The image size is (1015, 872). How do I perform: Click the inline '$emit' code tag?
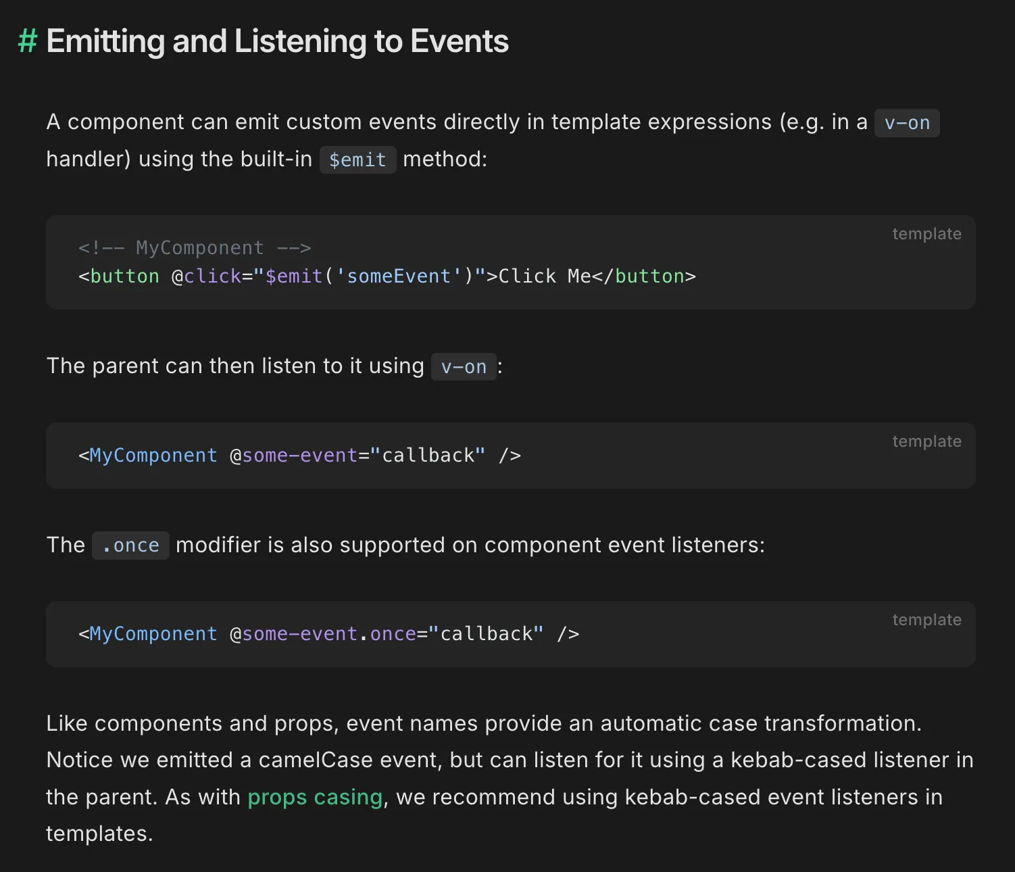click(x=357, y=160)
